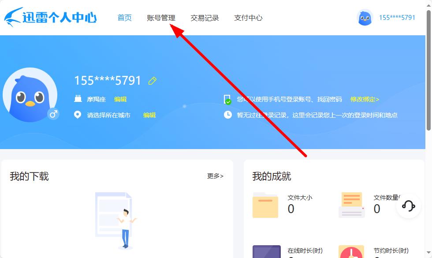Click the 摩羯座 zodiac text
432x258 pixels.
tap(97, 99)
